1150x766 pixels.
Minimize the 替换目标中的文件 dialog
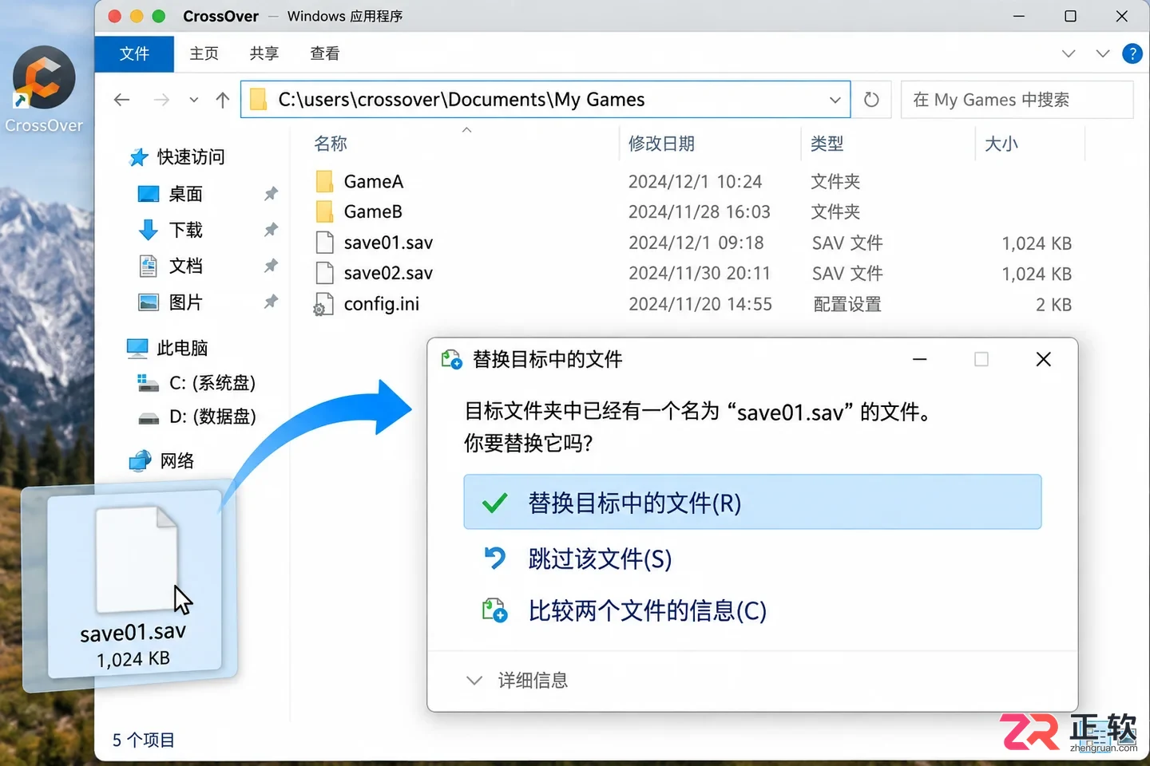(920, 360)
